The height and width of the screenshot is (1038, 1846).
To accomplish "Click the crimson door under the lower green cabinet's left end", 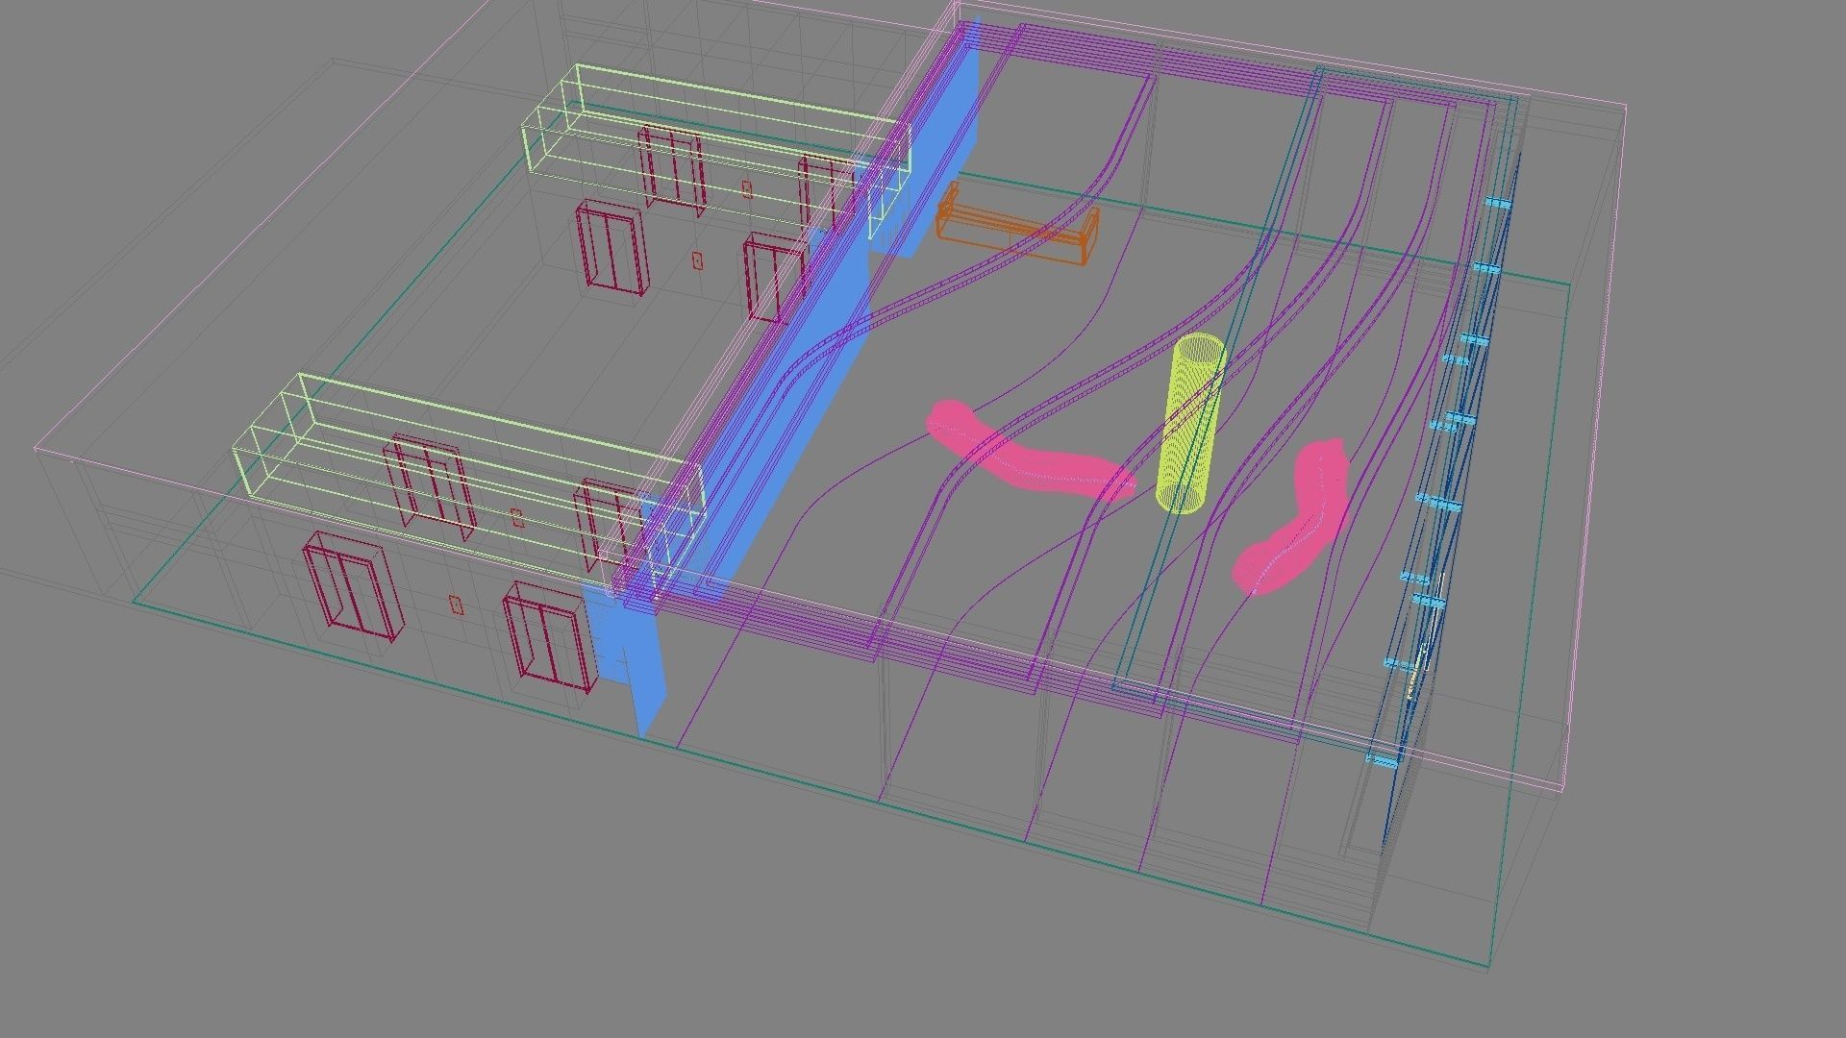I will pos(430,485).
